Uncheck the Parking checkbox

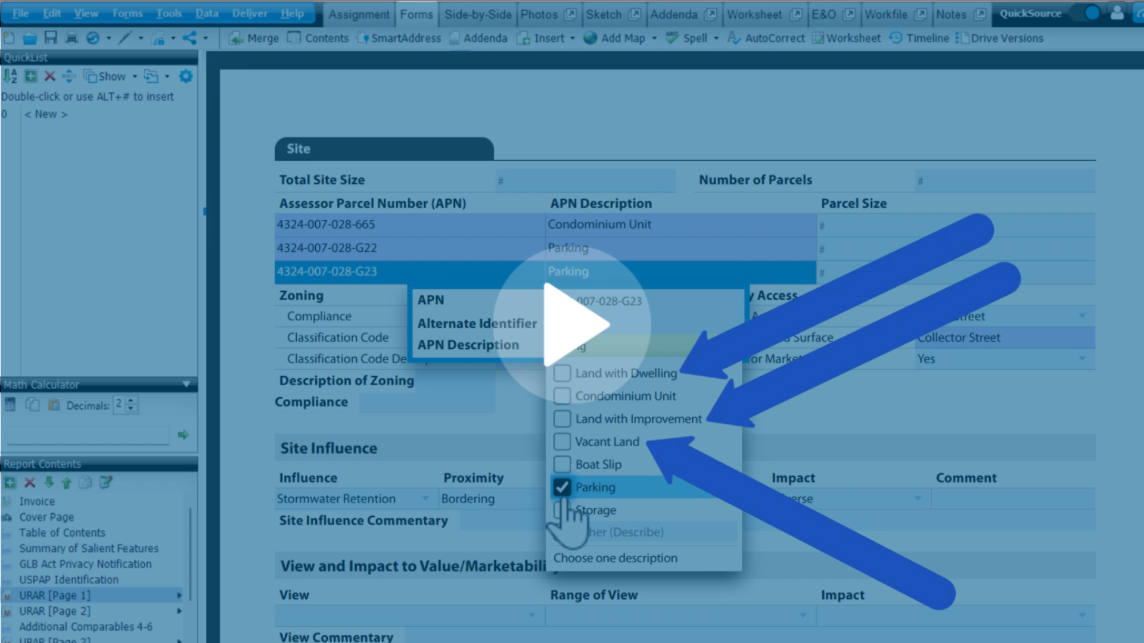pyautogui.click(x=562, y=487)
